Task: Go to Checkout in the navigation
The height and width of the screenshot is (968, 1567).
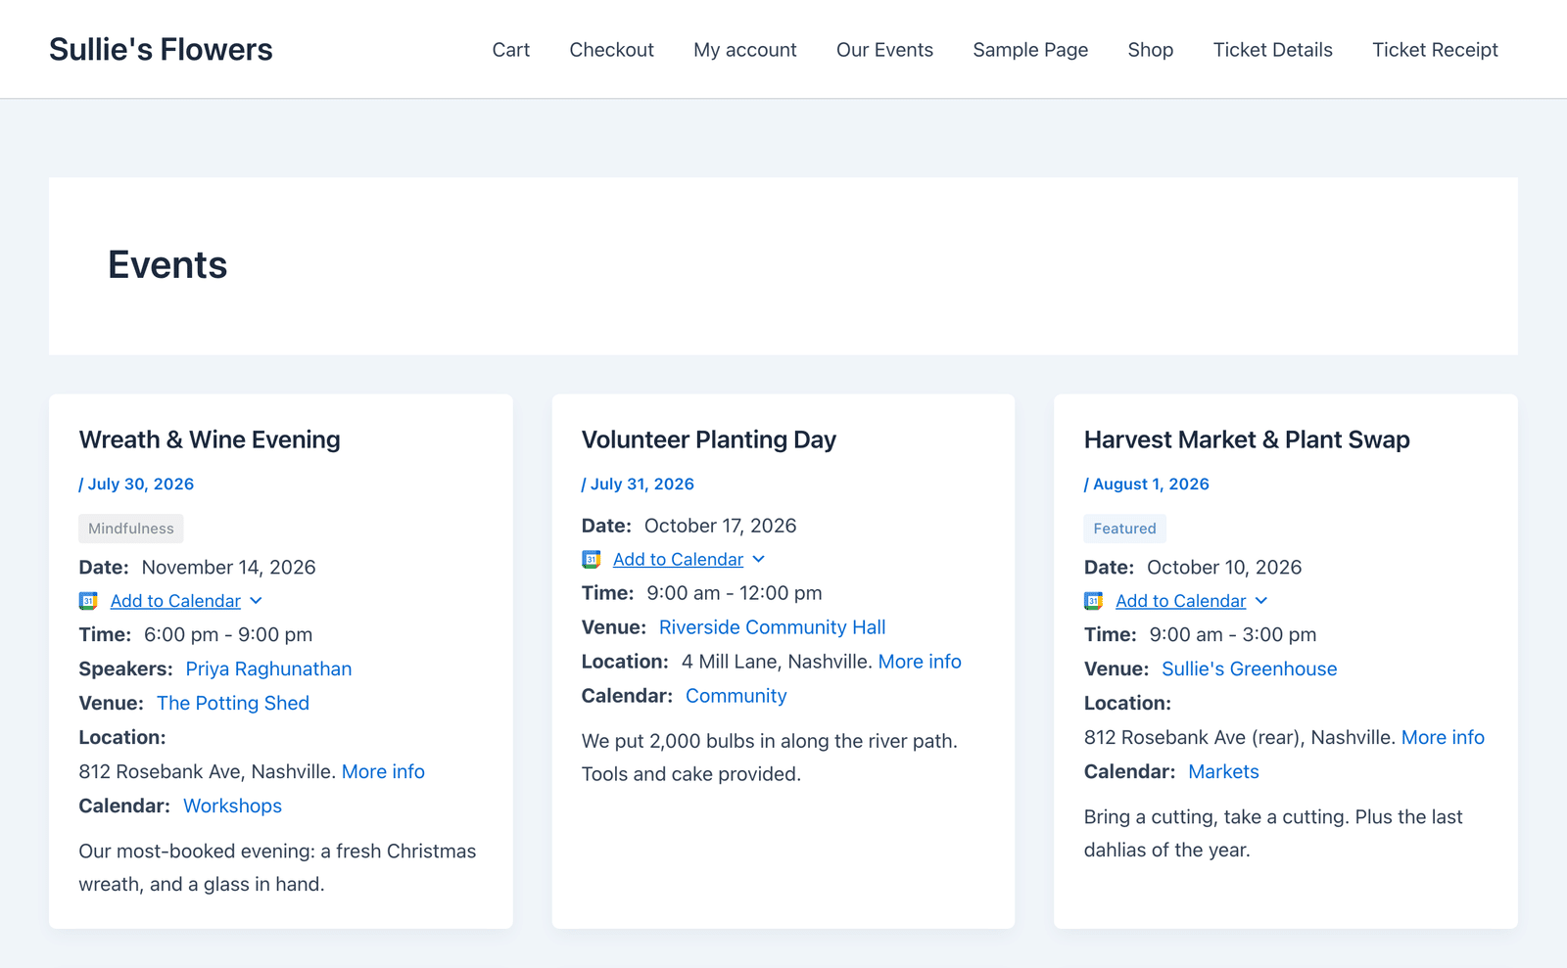Action: coord(611,50)
